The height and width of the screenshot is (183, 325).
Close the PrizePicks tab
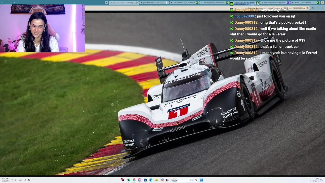[x=263, y=3]
